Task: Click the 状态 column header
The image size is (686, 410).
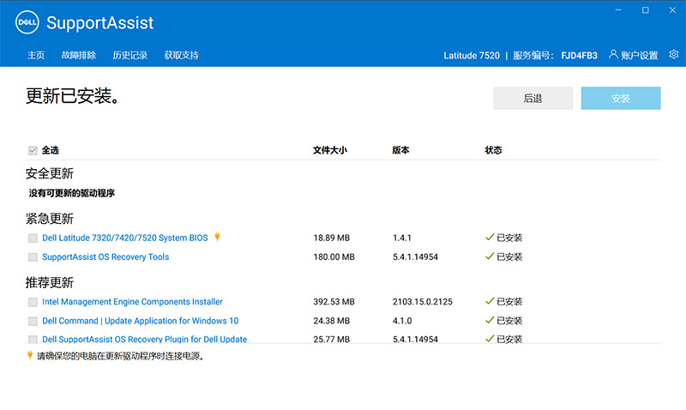Action: pos(493,150)
